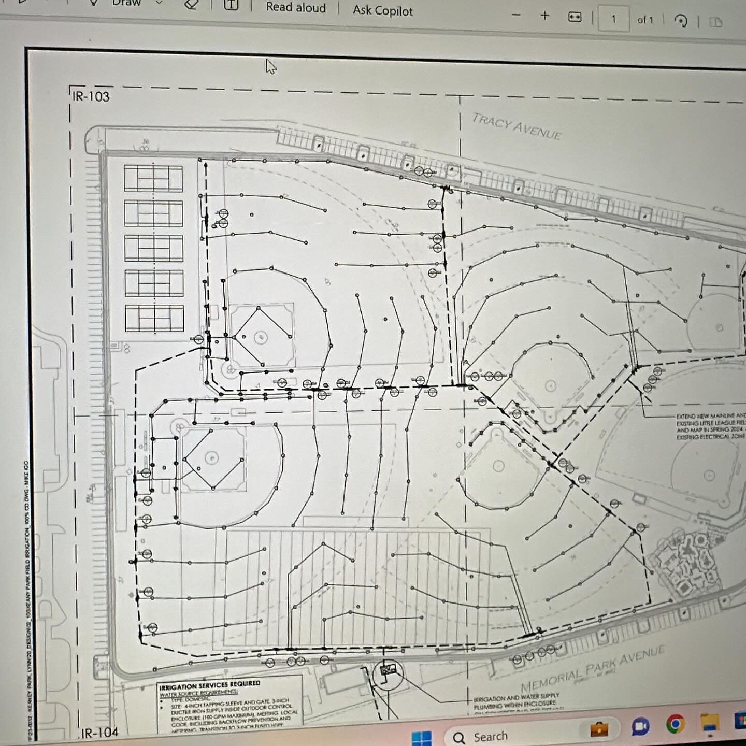Click the Memorial Park Avenue street label

click(x=593, y=669)
